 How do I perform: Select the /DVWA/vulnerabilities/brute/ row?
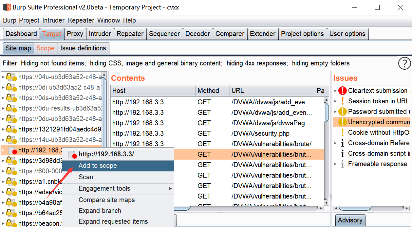[x=217, y=144]
